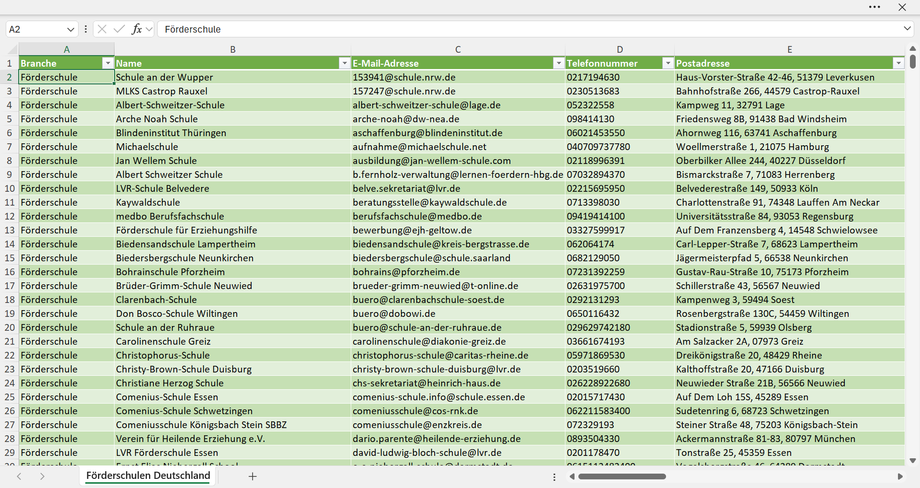Click cell containing Michaelschule
Screen dimensions: 920x488
click(x=232, y=147)
